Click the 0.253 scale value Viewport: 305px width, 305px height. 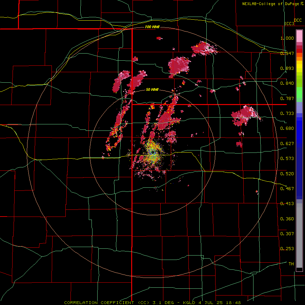(x=287, y=249)
